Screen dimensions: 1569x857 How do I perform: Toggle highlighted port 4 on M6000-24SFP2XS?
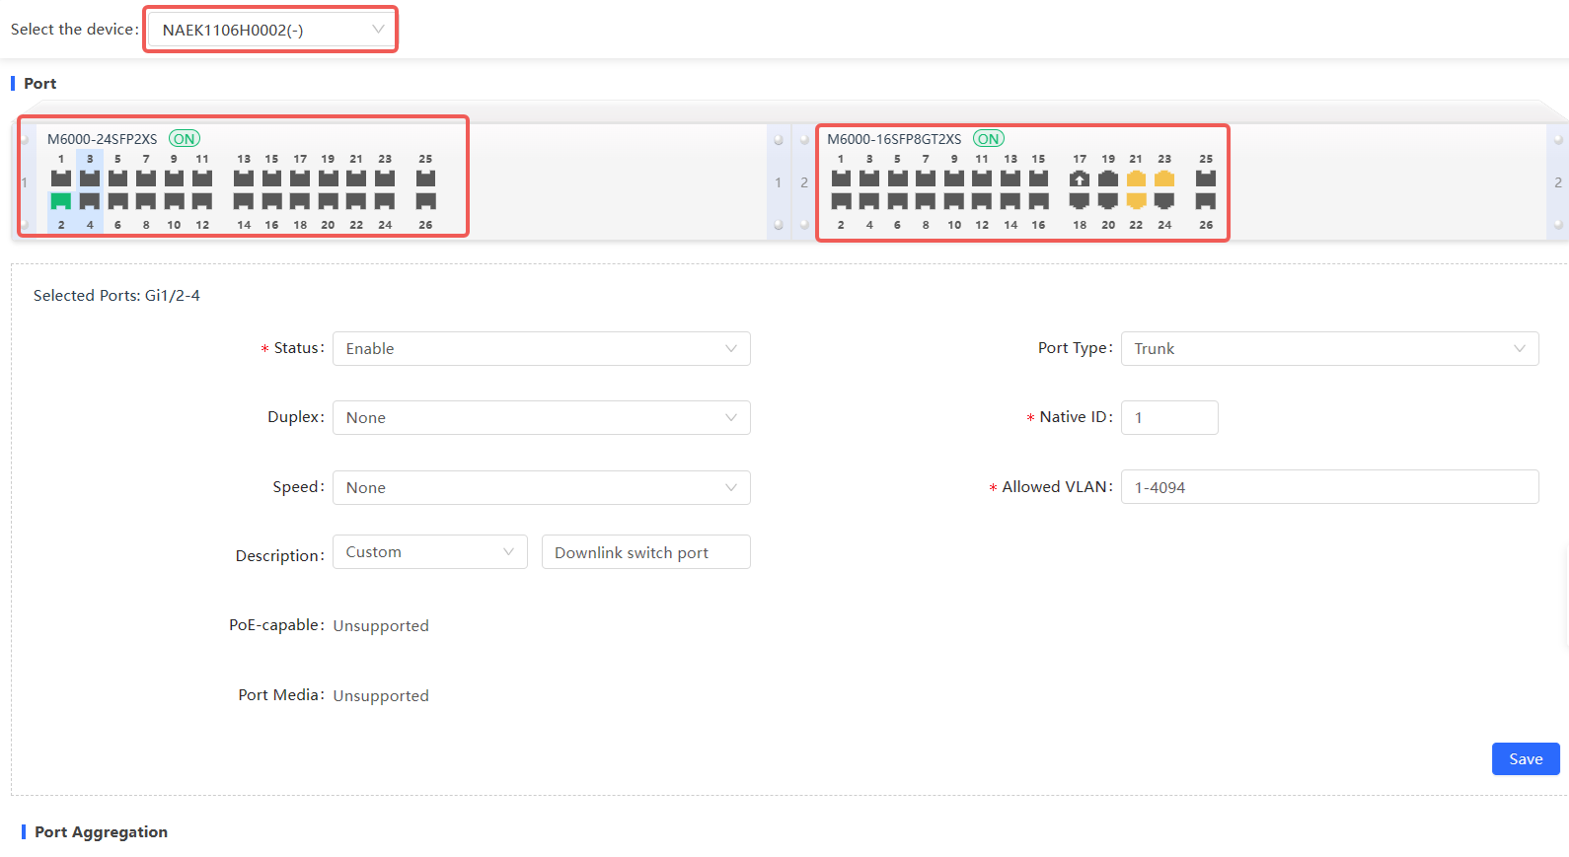click(90, 201)
